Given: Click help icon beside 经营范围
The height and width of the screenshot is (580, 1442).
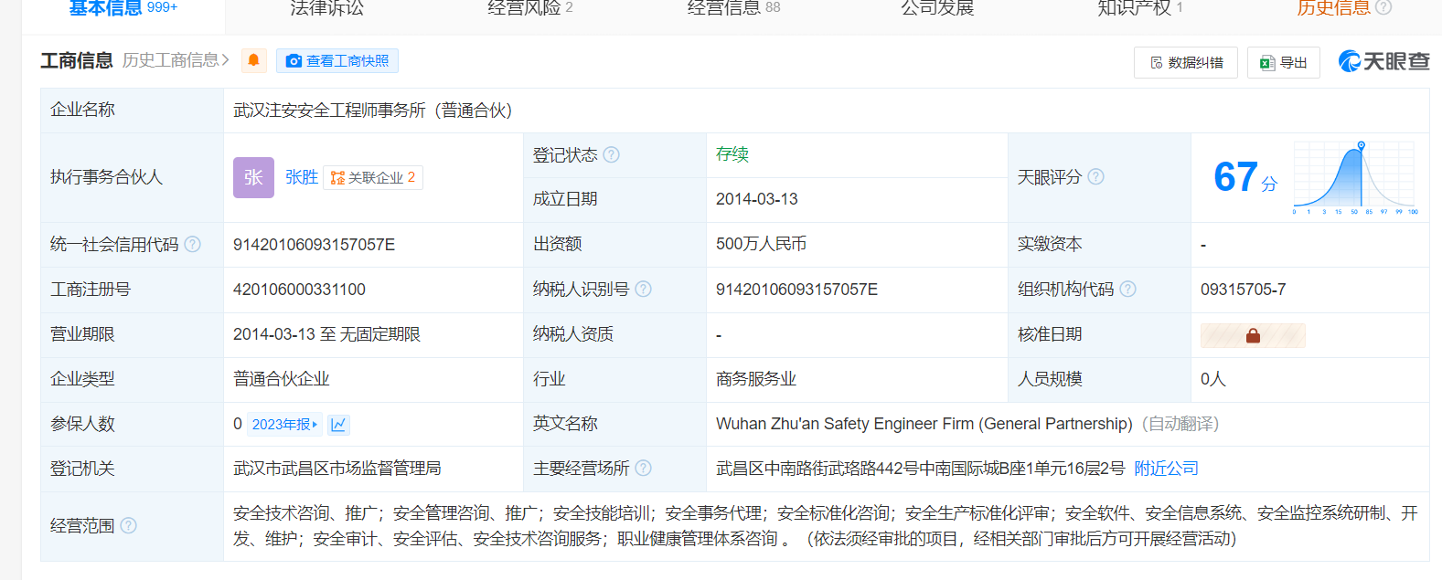Looking at the screenshot, I should point(128,525).
